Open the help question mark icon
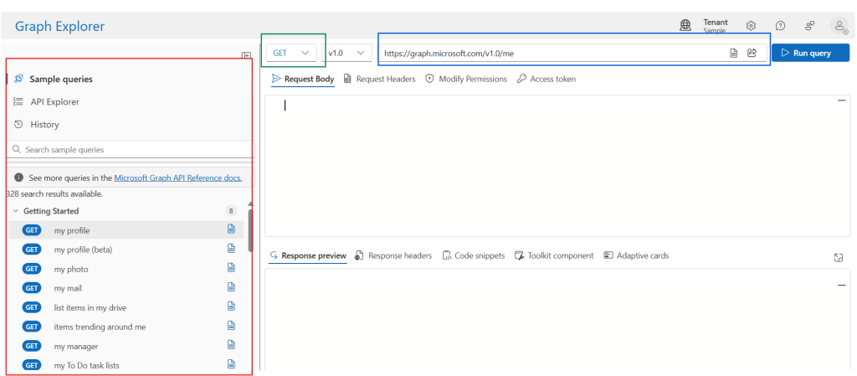 pos(781,26)
